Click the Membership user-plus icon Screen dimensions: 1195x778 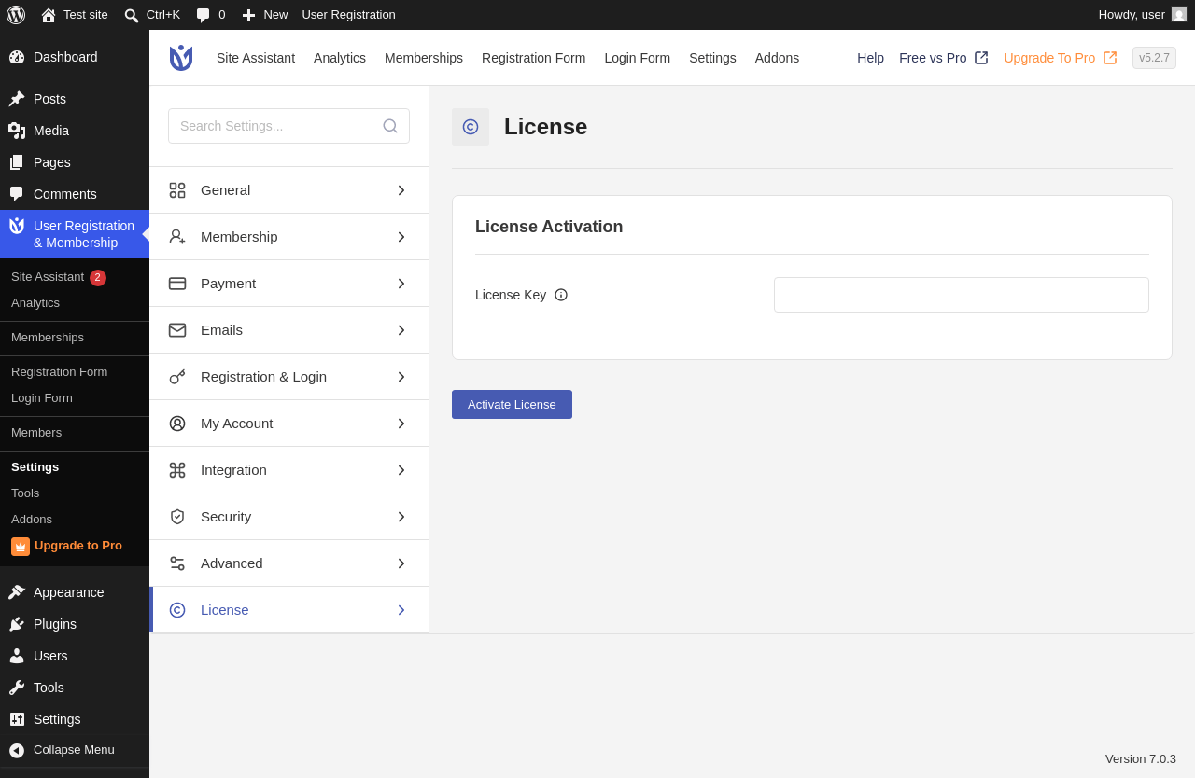177,237
